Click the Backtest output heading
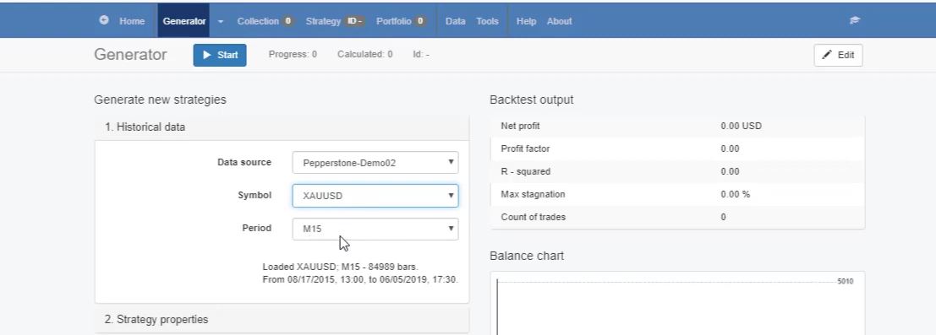The image size is (936, 335). [531, 100]
